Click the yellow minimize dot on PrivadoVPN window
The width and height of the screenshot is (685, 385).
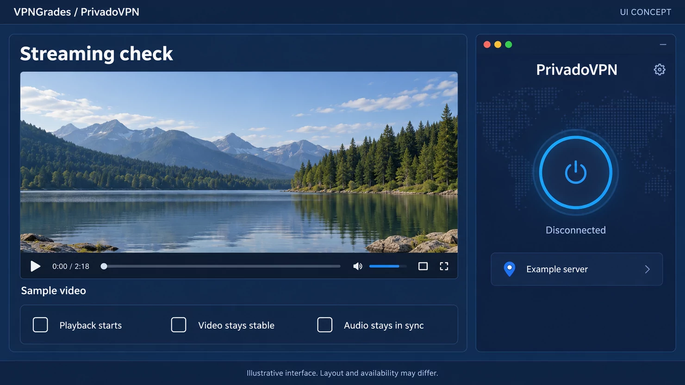click(x=498, y=44)
